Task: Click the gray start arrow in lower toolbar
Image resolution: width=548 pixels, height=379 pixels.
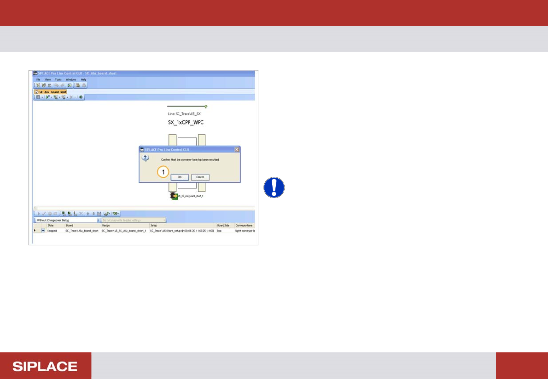Action: point(38,214)
